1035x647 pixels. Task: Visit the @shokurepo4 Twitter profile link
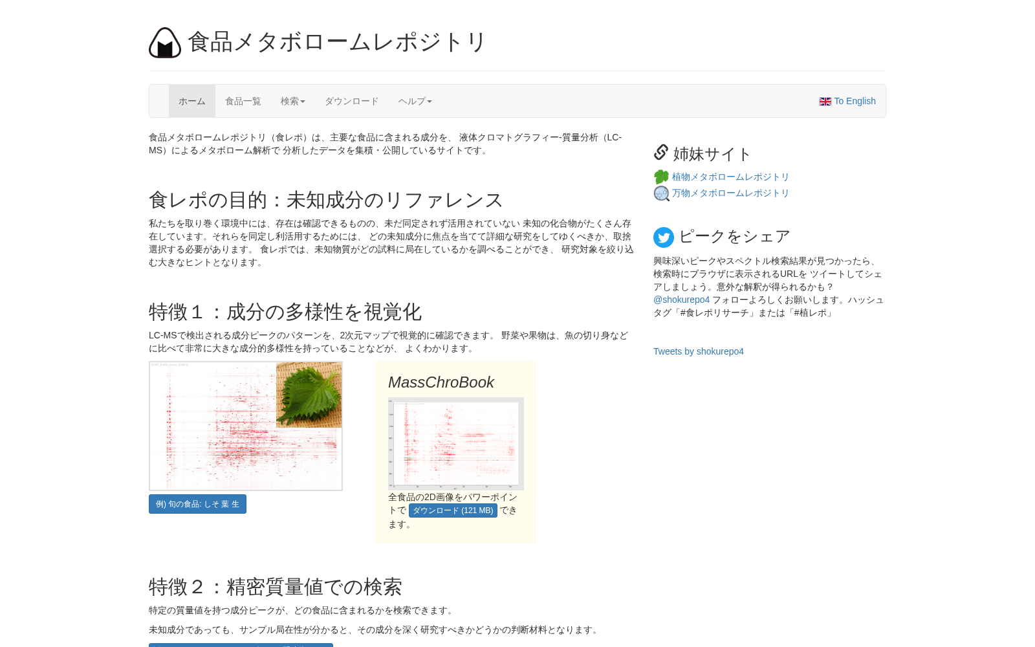click(681, 300)
